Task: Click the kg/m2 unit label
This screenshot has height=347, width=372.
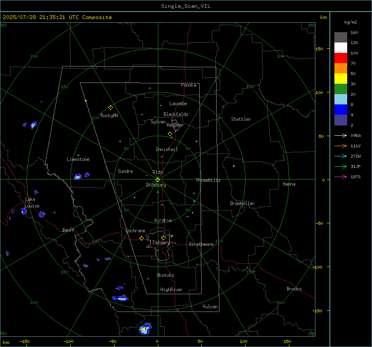Action: click(x=351, y=22)
